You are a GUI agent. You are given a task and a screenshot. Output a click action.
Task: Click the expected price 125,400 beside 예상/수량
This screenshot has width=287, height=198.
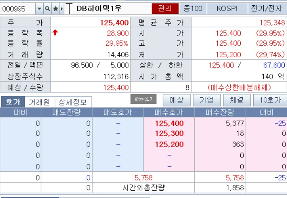[116, 88]
